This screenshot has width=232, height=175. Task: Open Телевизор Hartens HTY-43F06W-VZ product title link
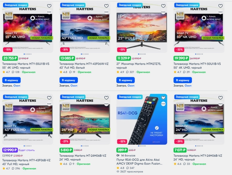click(84, 66)
